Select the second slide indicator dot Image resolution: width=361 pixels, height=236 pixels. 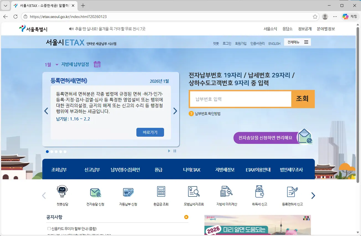tap(52, 152)
